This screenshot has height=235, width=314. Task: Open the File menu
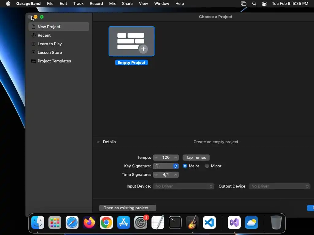50,4
